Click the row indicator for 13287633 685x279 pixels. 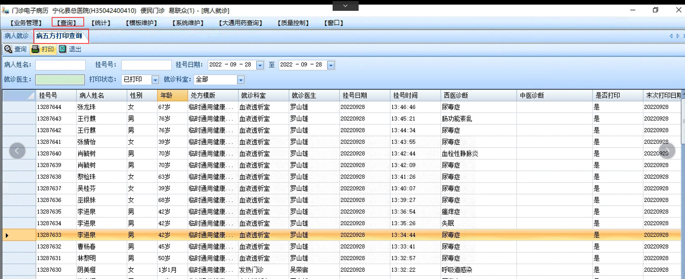point(19,235)
